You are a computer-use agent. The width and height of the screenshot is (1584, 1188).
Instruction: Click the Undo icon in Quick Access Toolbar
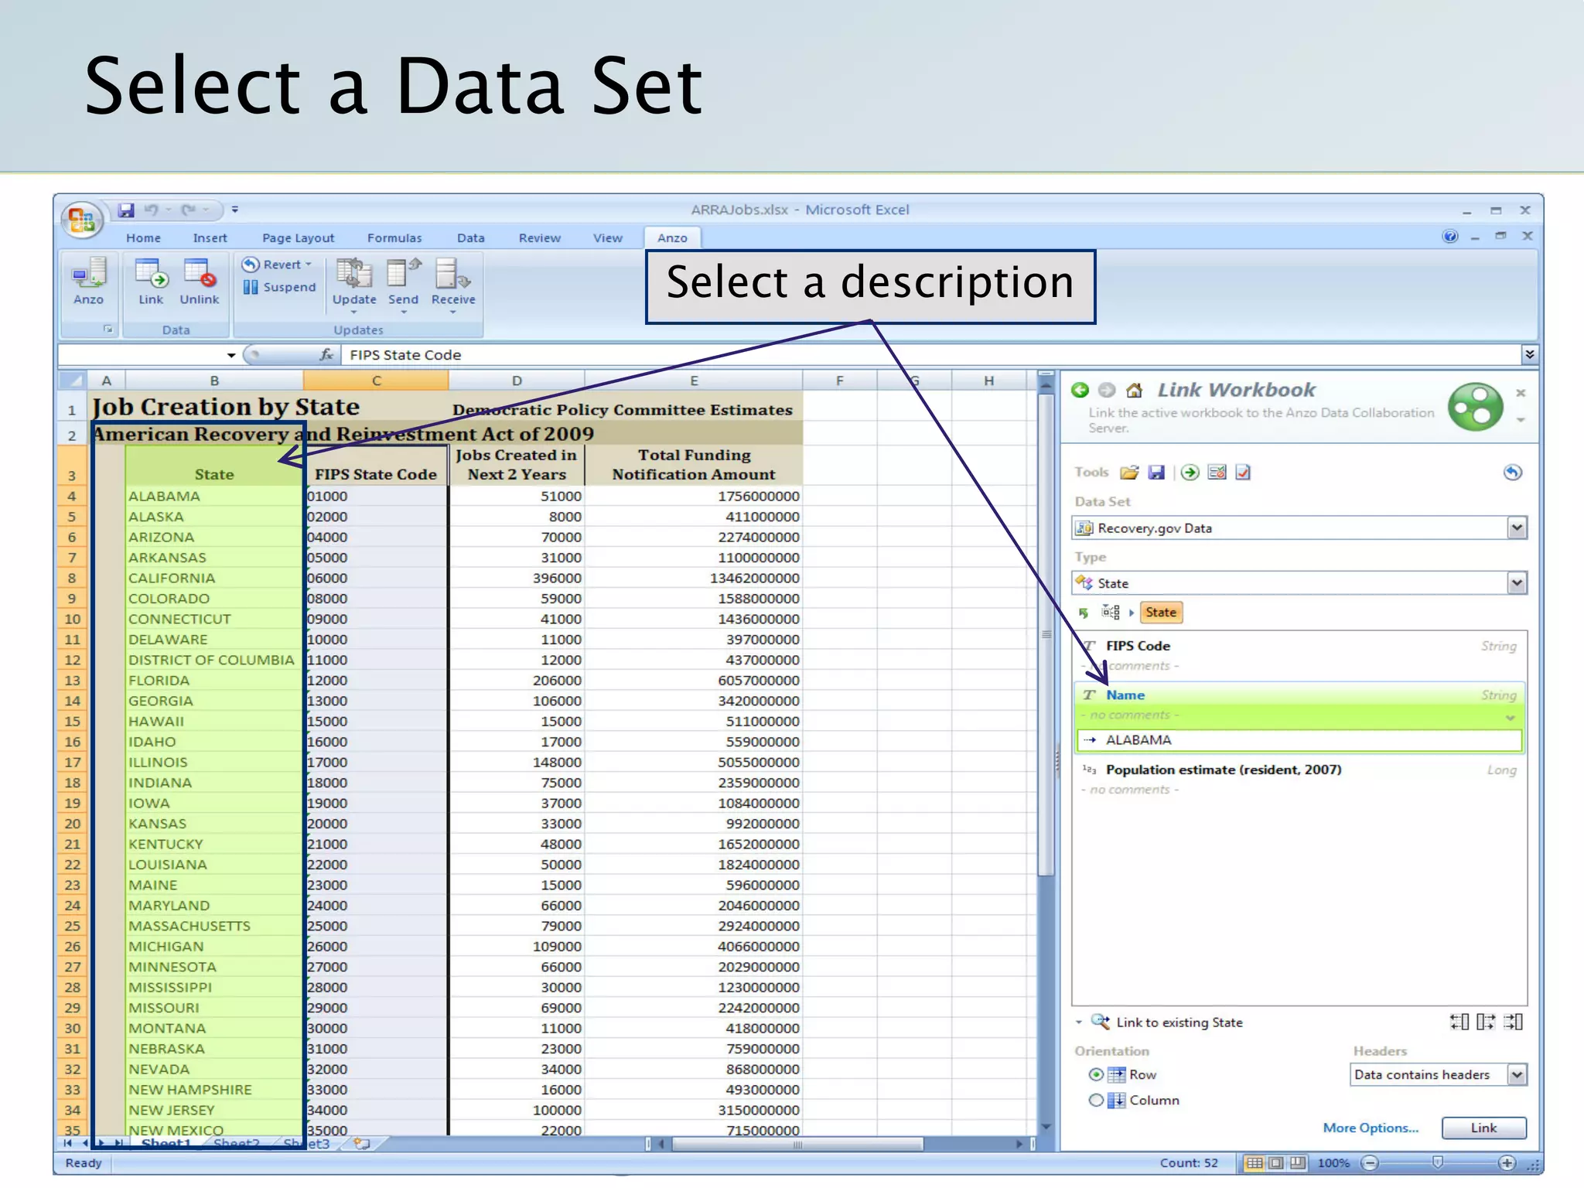click(152, 210)
